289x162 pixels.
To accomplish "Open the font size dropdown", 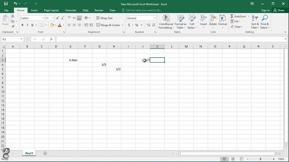I will click(x=53, y=18).
